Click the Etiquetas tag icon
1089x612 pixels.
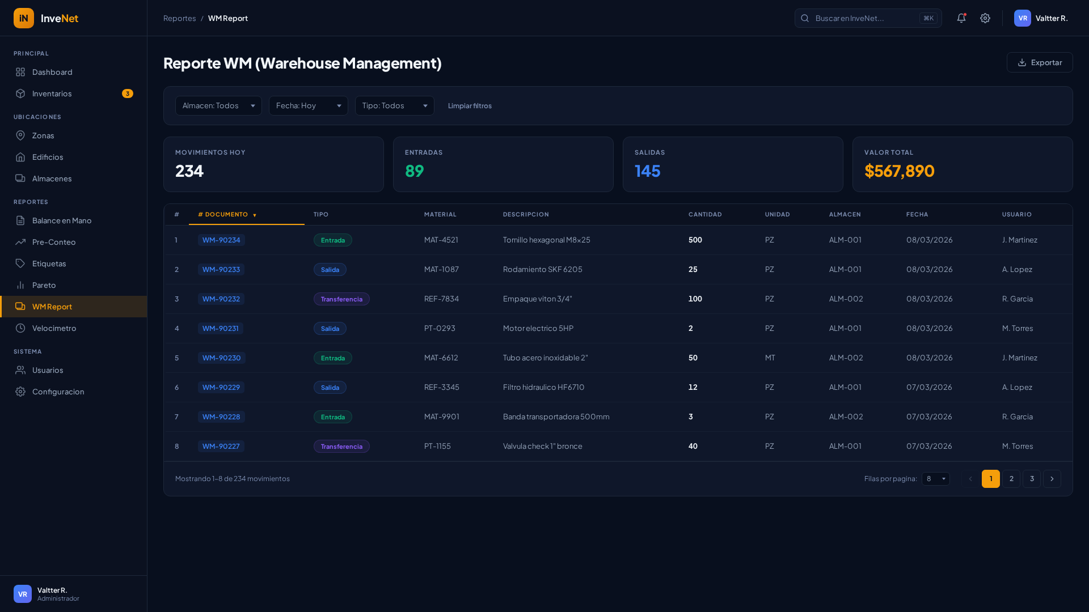click(x=20, y=263)
